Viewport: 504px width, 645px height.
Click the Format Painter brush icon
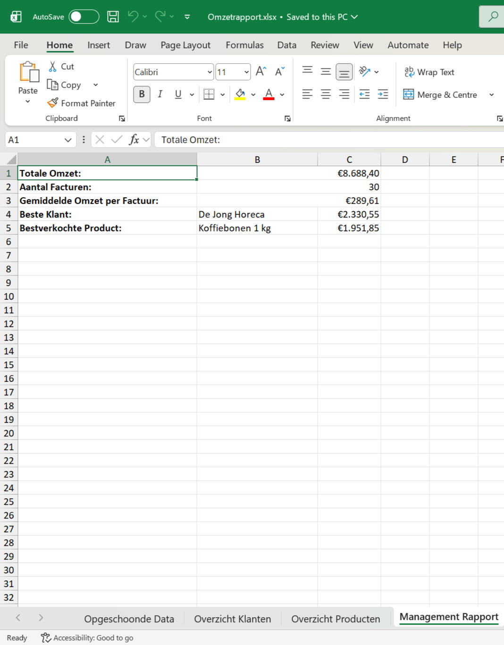pos(52,103)
